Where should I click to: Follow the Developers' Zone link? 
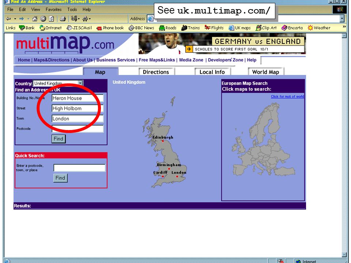click(x=226, y=60)
